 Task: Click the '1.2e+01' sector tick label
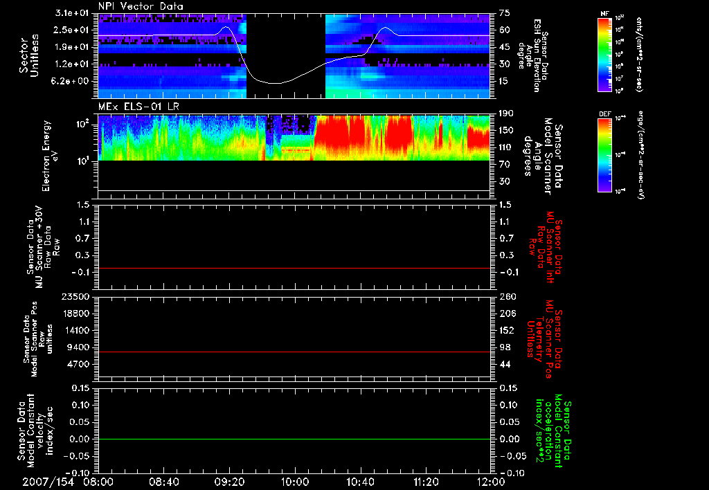tap(71, 64)
